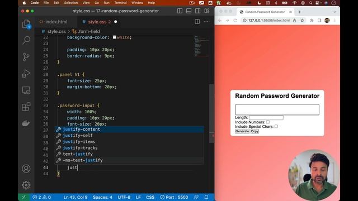Image resolution: width=358 pixels, height=201 pixels.
Task: Click the white color swatch on line 22
Action: point(114,37)
